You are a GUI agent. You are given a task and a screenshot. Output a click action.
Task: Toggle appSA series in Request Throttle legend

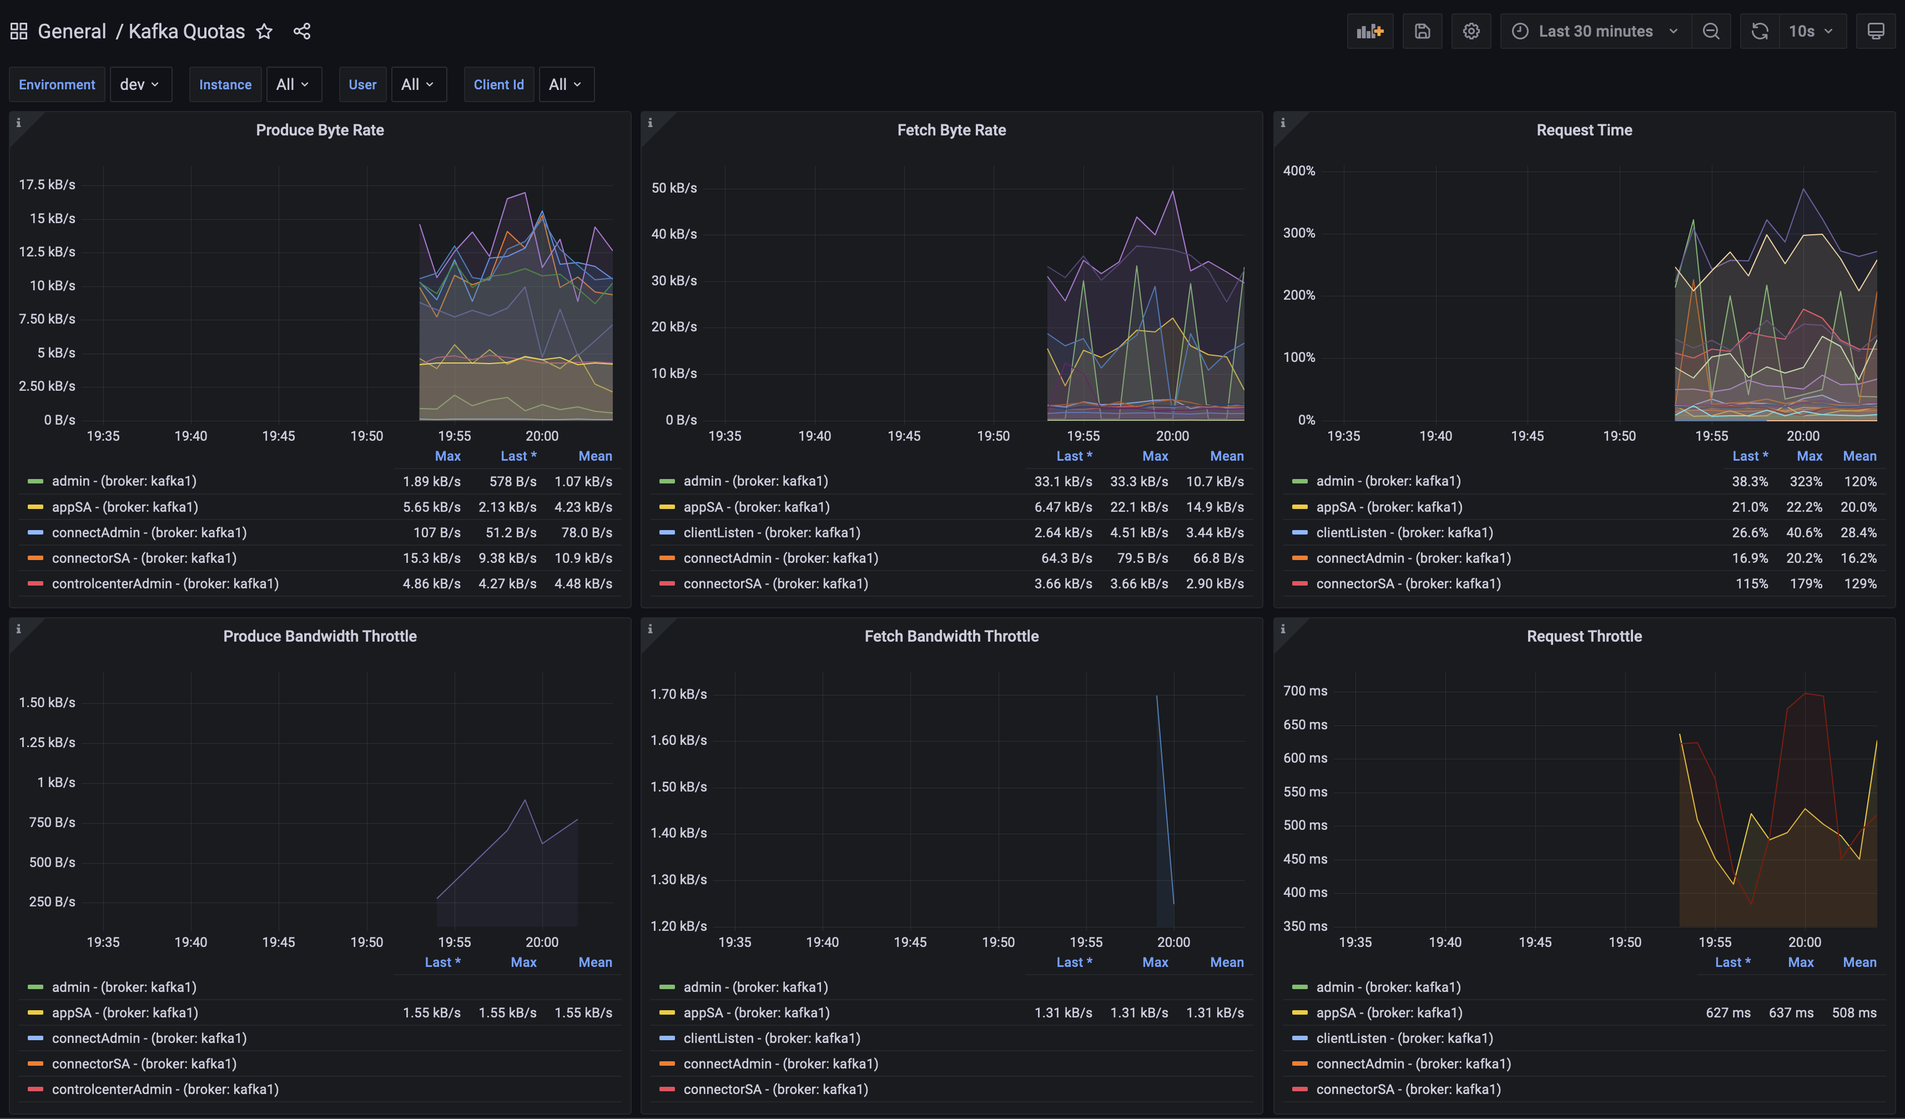(1389, 1012)
